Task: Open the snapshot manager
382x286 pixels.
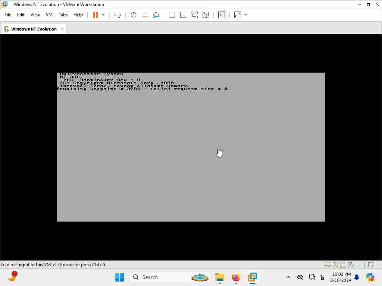Action: [x=156, y=15]
